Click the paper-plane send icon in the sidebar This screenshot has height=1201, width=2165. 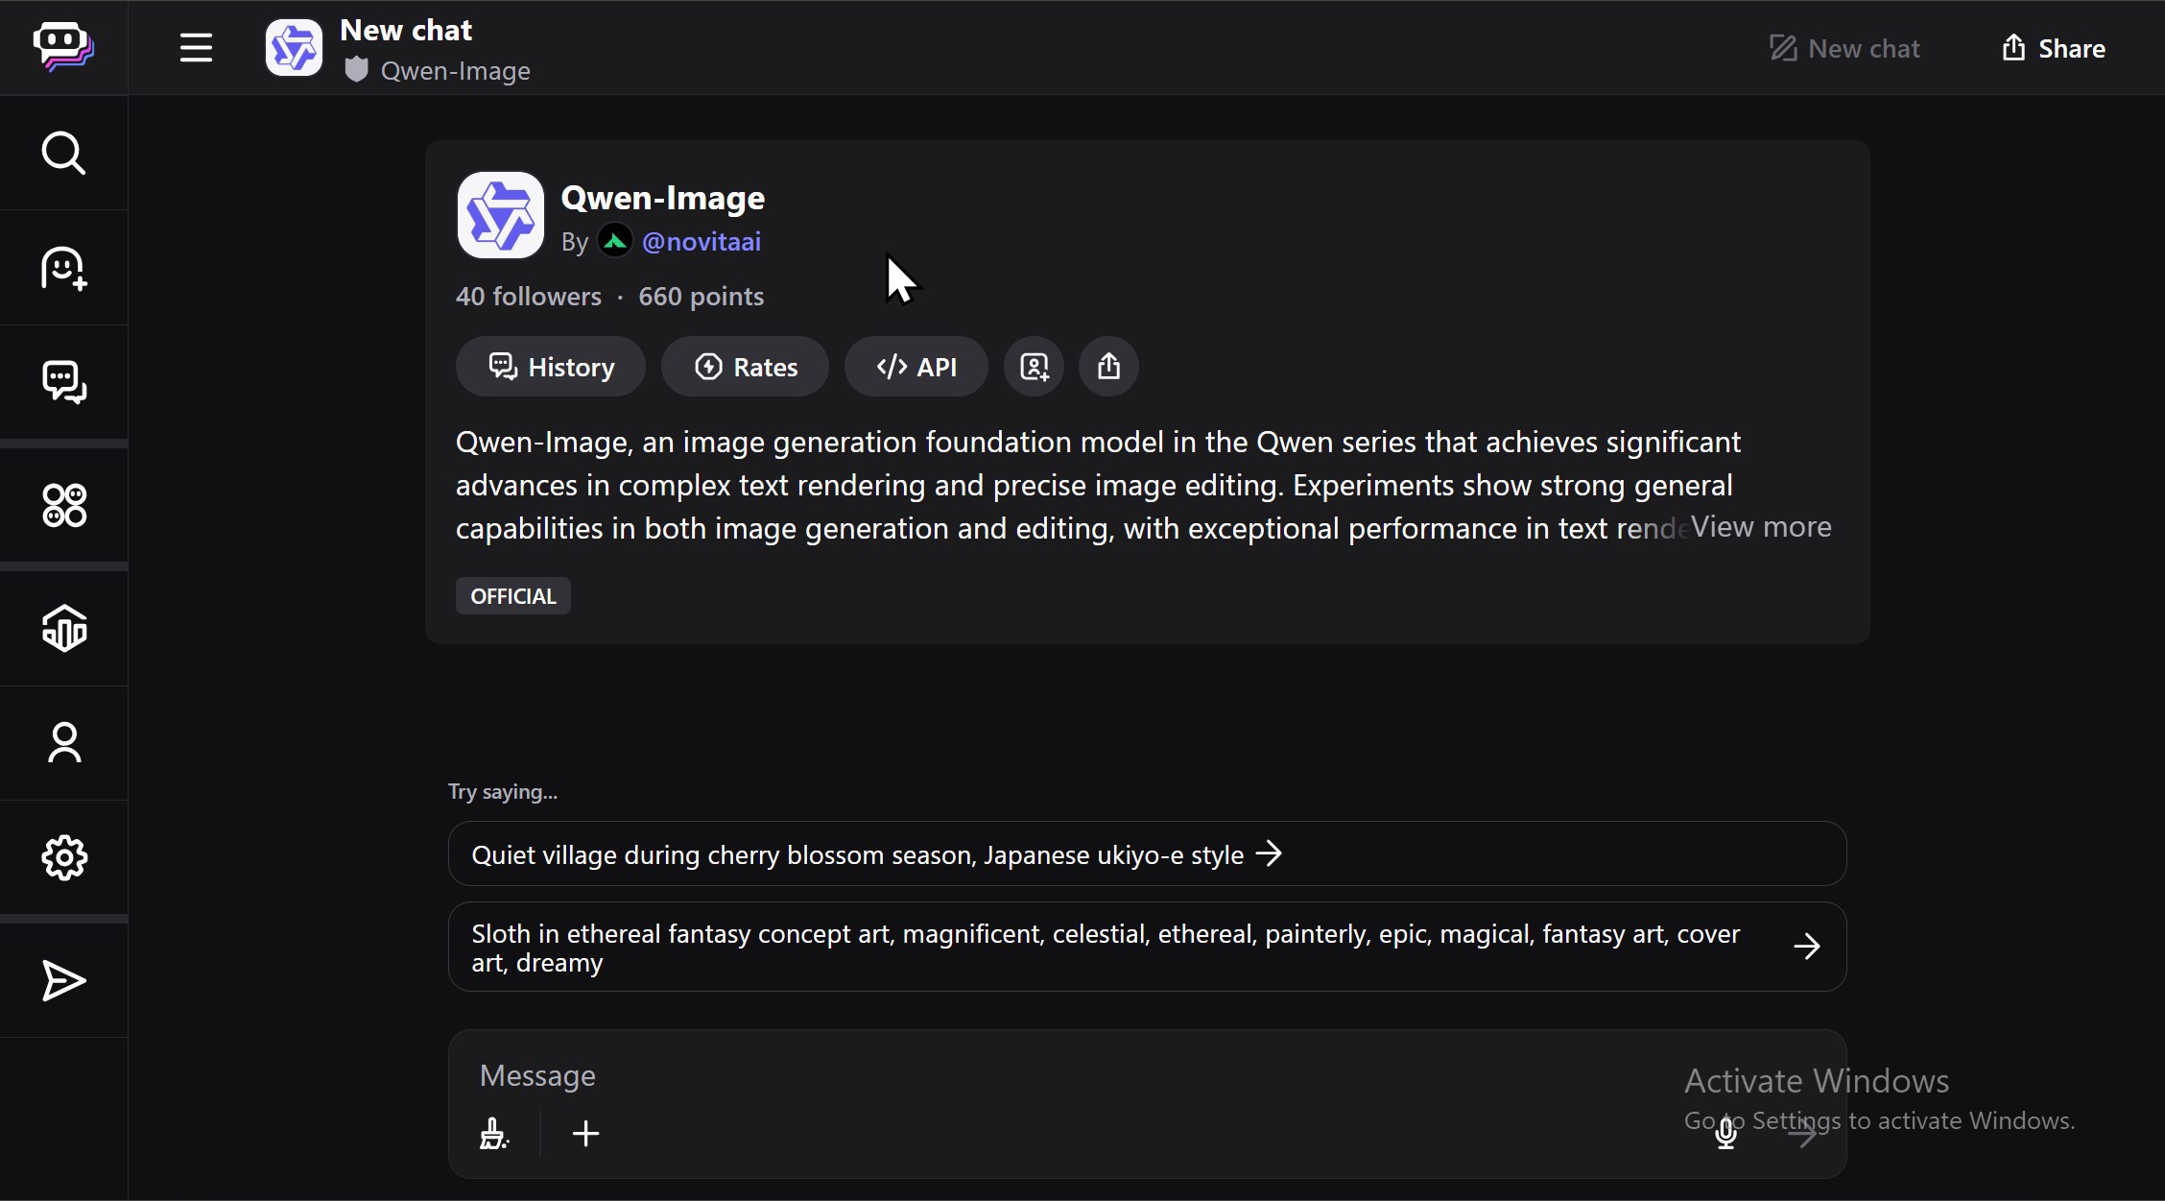[x=64, y=981]
